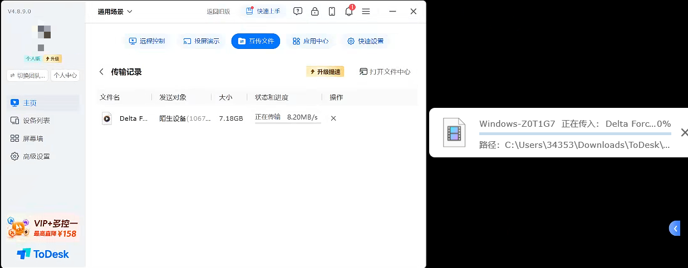Go back from 传输记录 with the arrow

pos(101,72)
